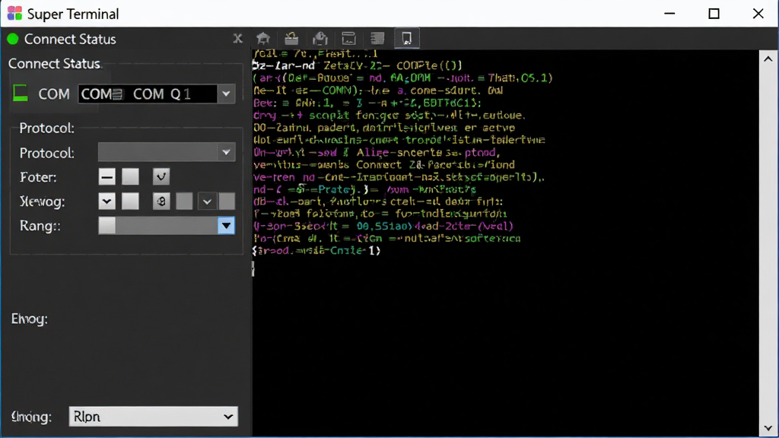This screenshot has width=779, height=438.
Task: Close the Connect Status panel
Action: tap(237, 38)
